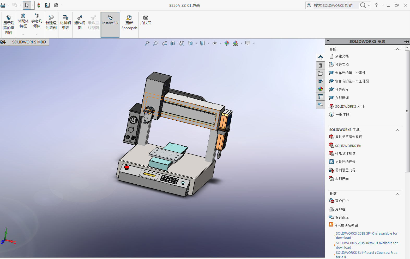Click the 新建文档 new document link
Viewport: 410px width, 259px height.
[x=342, y=56]
